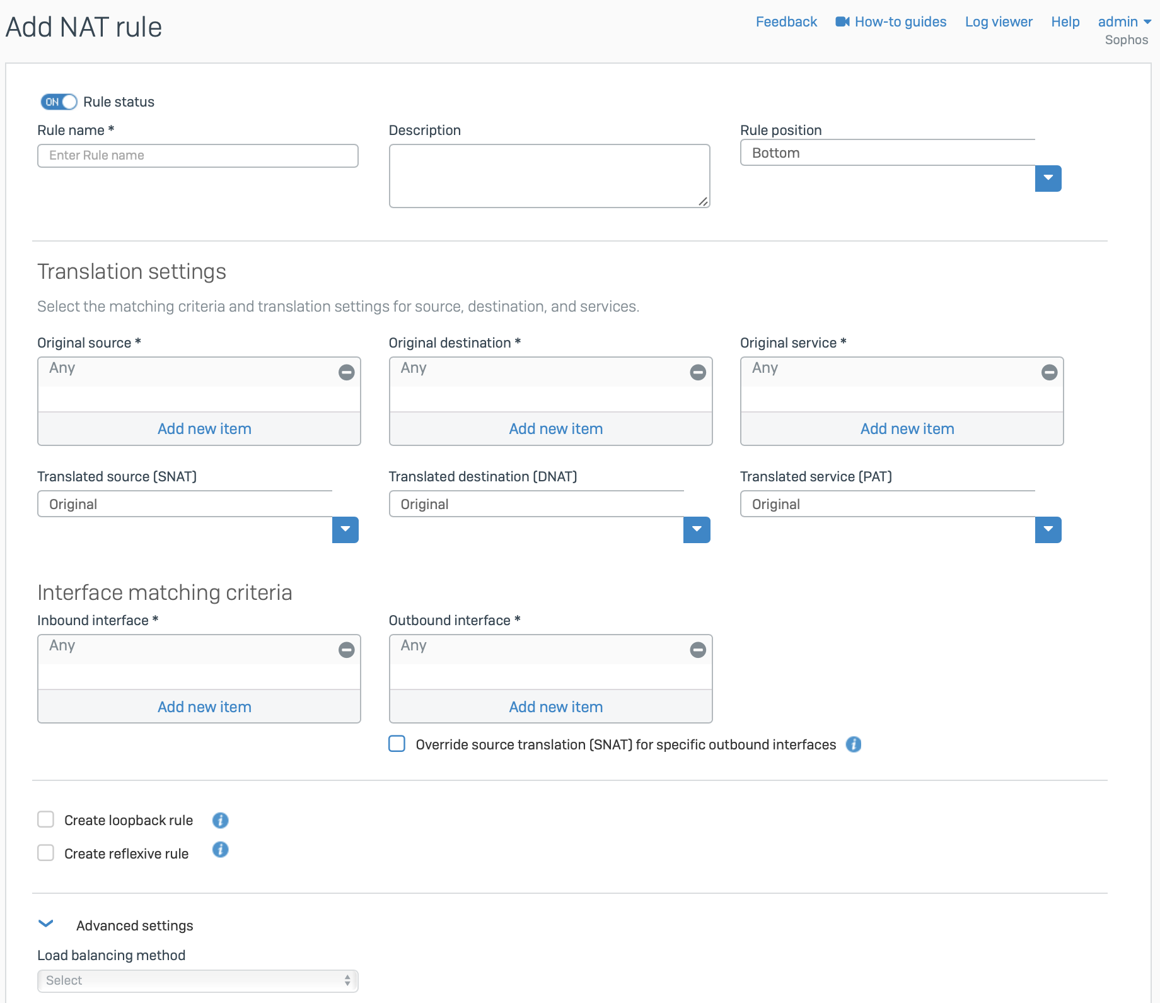Enable Create loopback rule checkbox
Viewport: 1160px width, 1003px height.
46,819
